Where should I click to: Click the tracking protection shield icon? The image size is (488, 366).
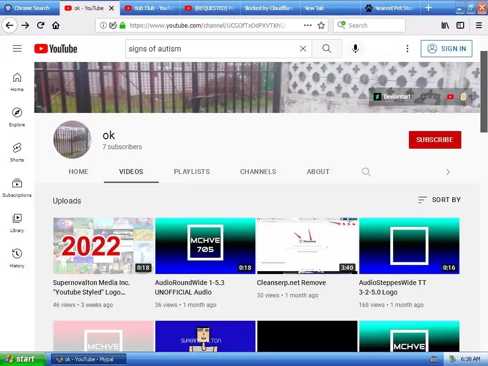coord(112,26)
